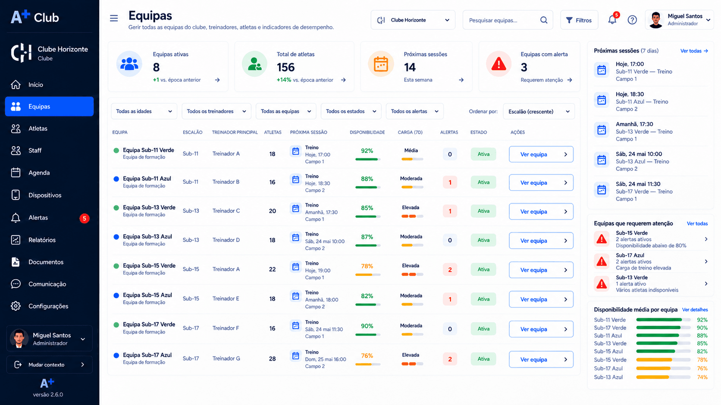Open the help question mark icon
Screen dimensions: 721x405
632,20
